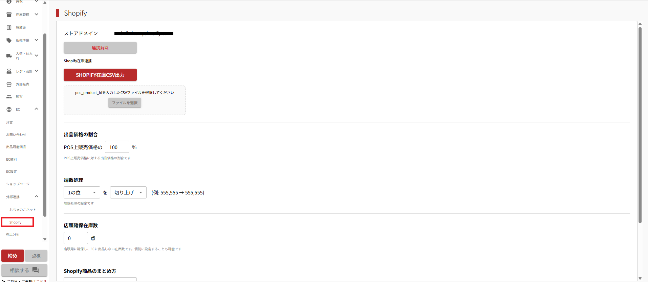The image size is (648, 282).
Task: Open 売上分析 in the sidebar
Action: pos(13,234)
